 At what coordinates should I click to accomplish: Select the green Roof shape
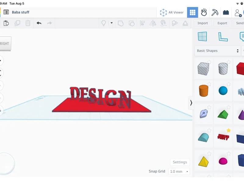223,114
